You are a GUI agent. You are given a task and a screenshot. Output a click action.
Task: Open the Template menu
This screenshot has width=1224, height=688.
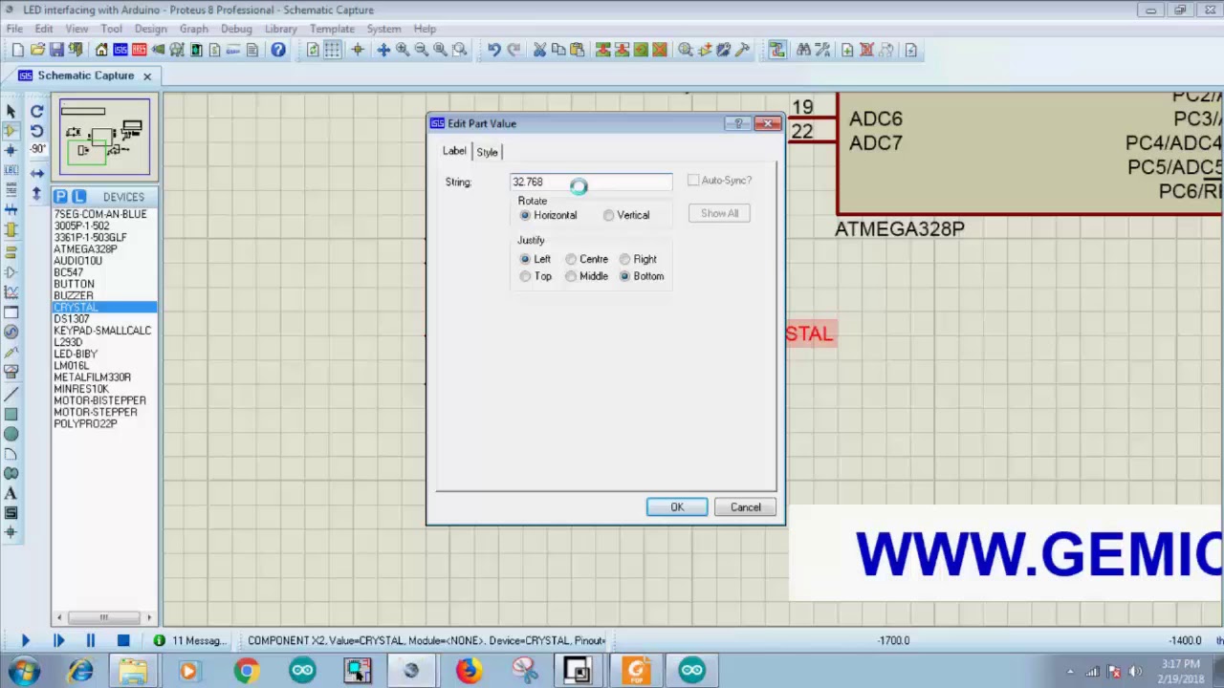click(x=332, y=29)
